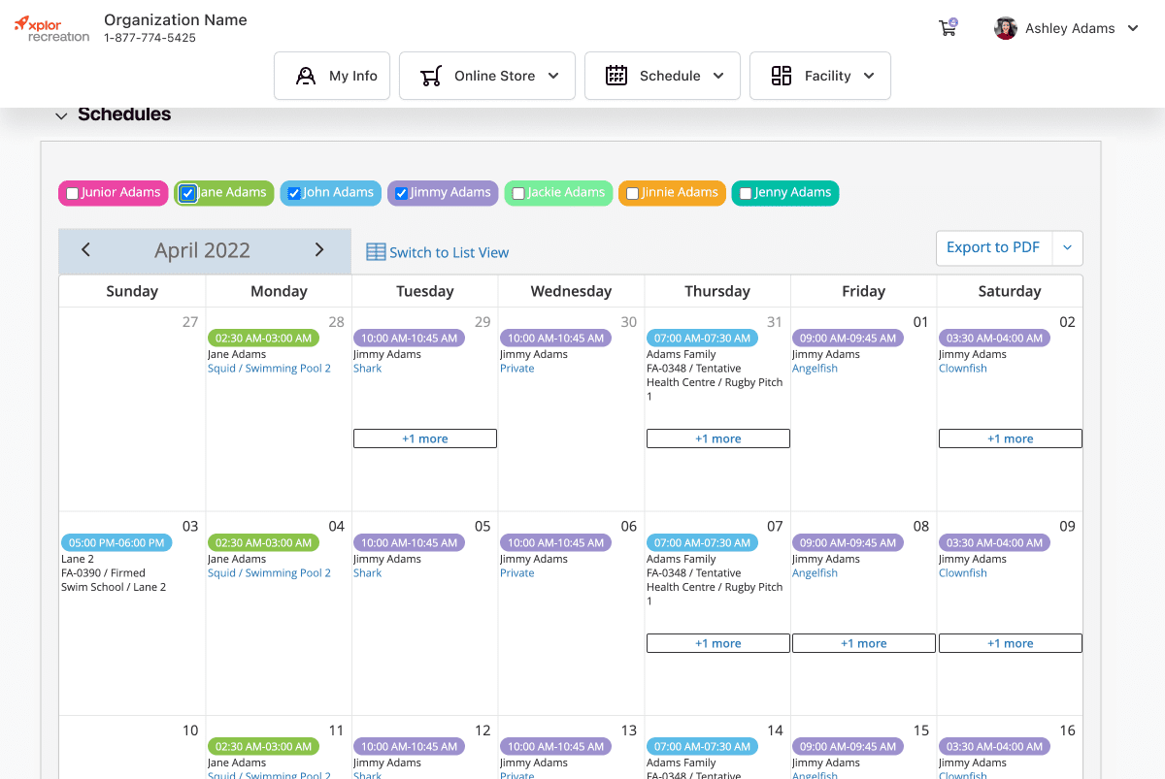Click the Facility grid icon
The height and width of the screenshot is (779, 1165).
(x=782, y=75)
